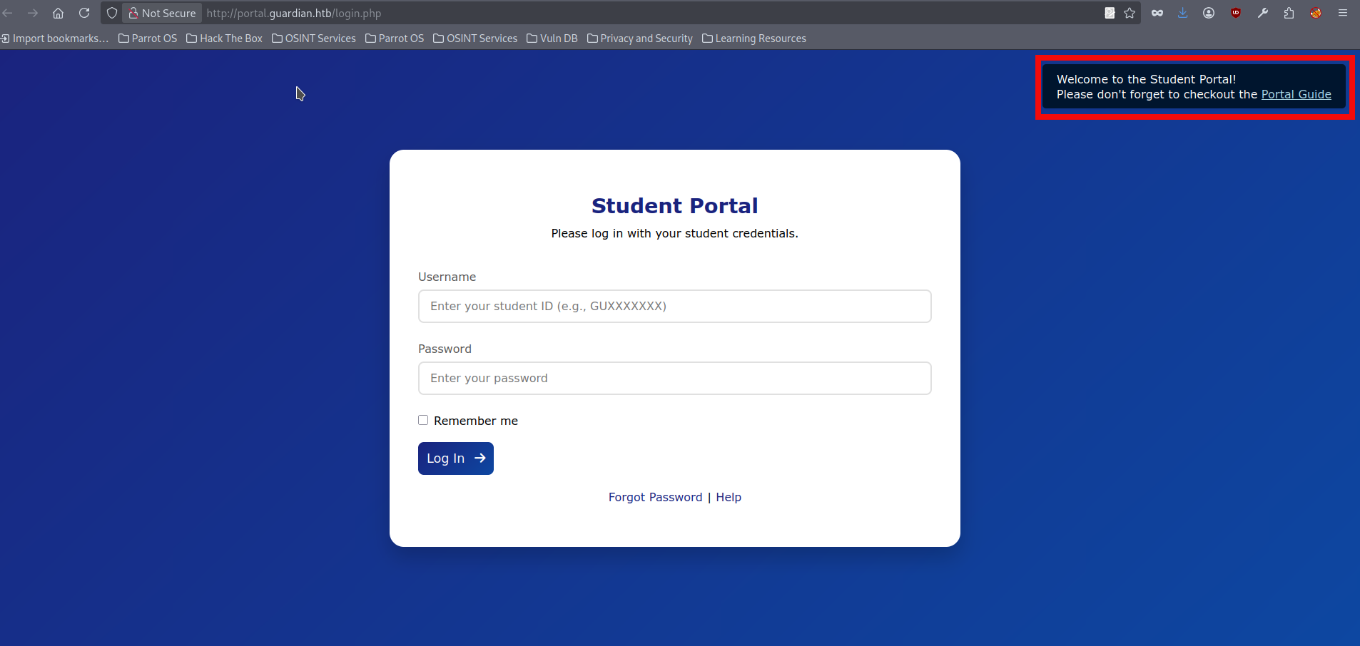The width and height of the screenshot is (1360, 646).
Task: Click the Forgot Password link
Action: [x=655, y=497]
